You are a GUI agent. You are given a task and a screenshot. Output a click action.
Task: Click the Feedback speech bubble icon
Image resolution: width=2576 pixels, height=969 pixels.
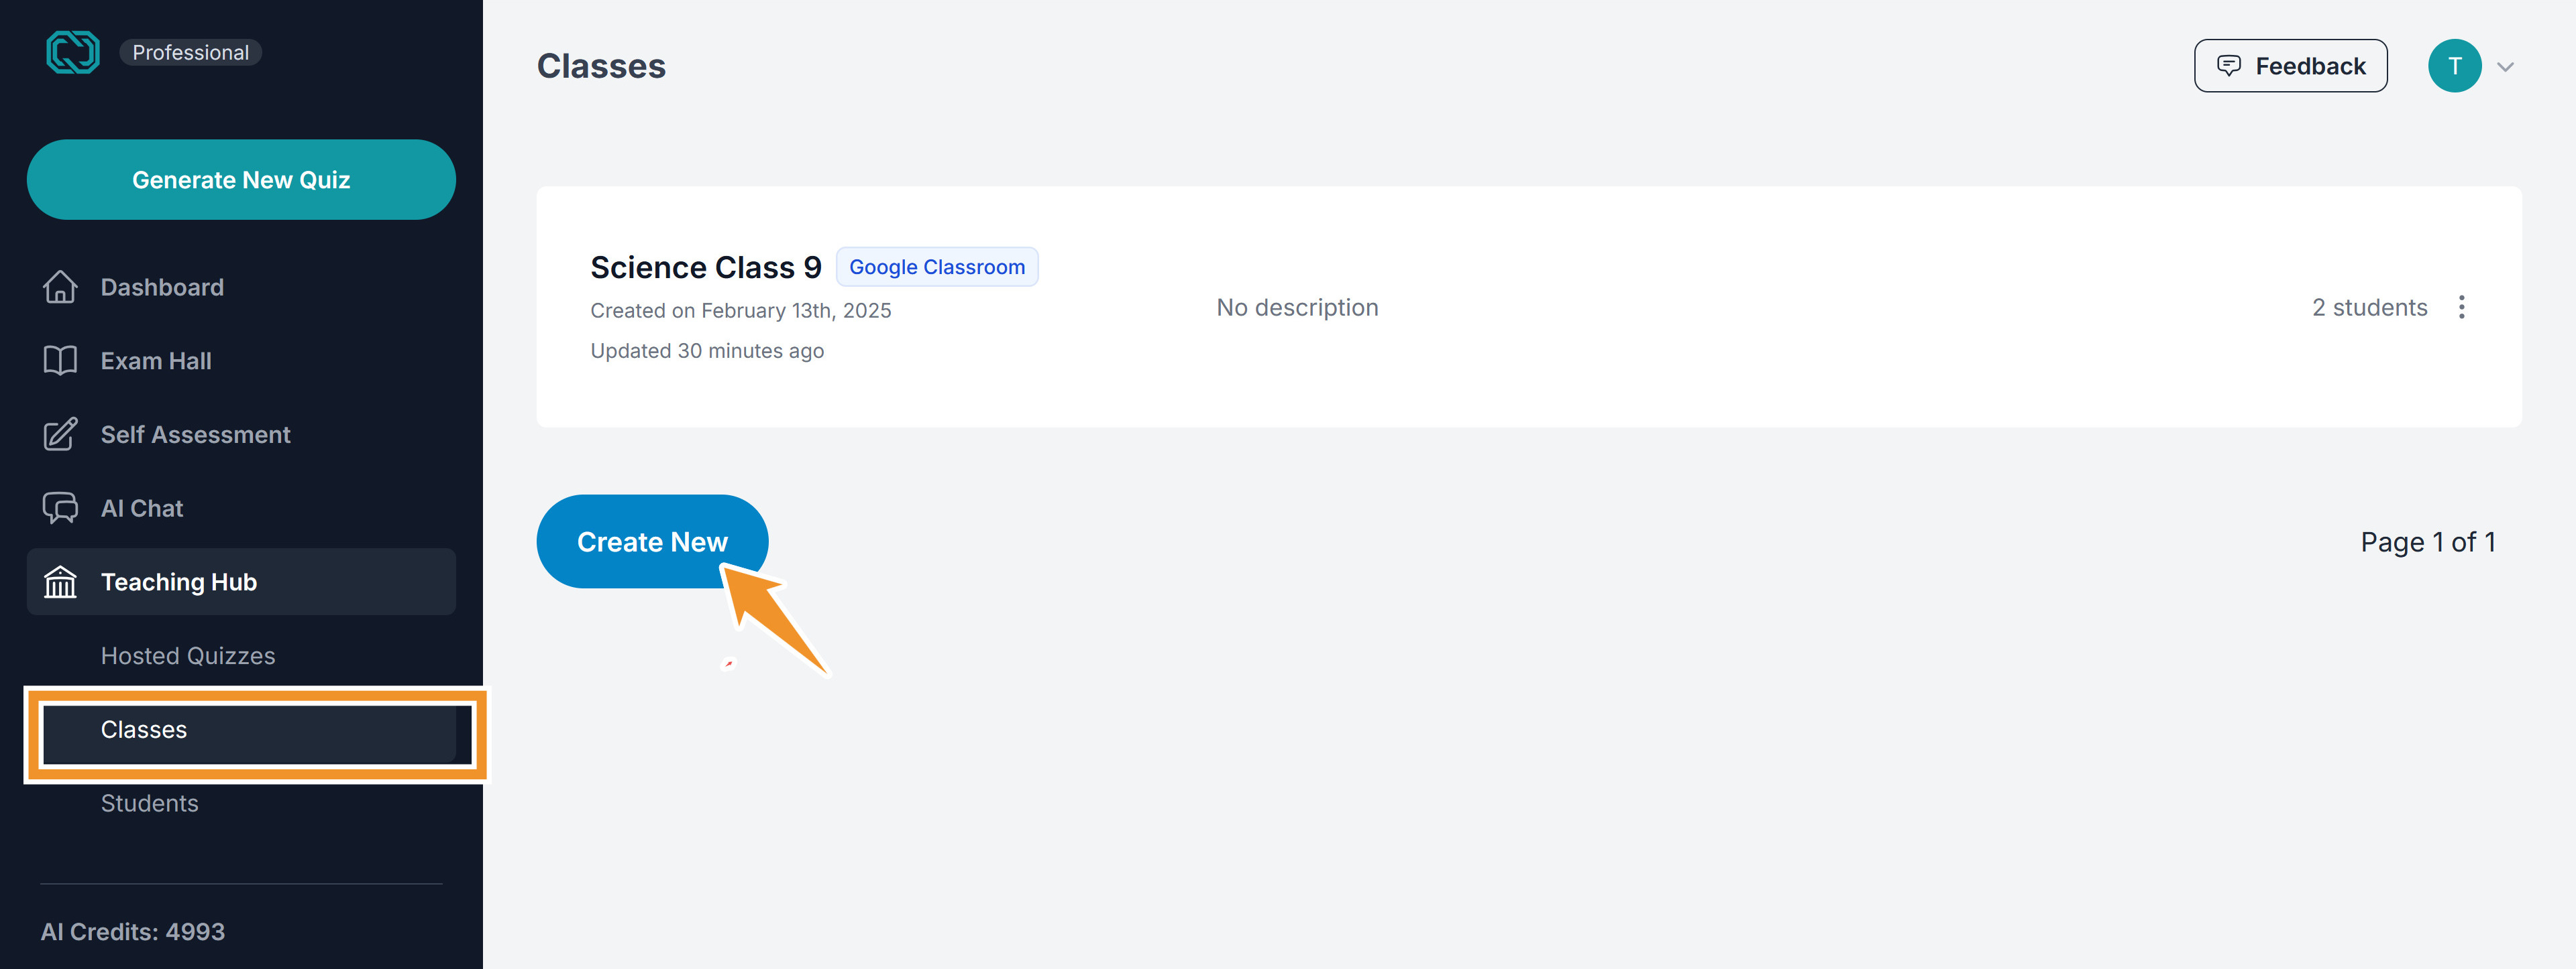point(2228,66)
